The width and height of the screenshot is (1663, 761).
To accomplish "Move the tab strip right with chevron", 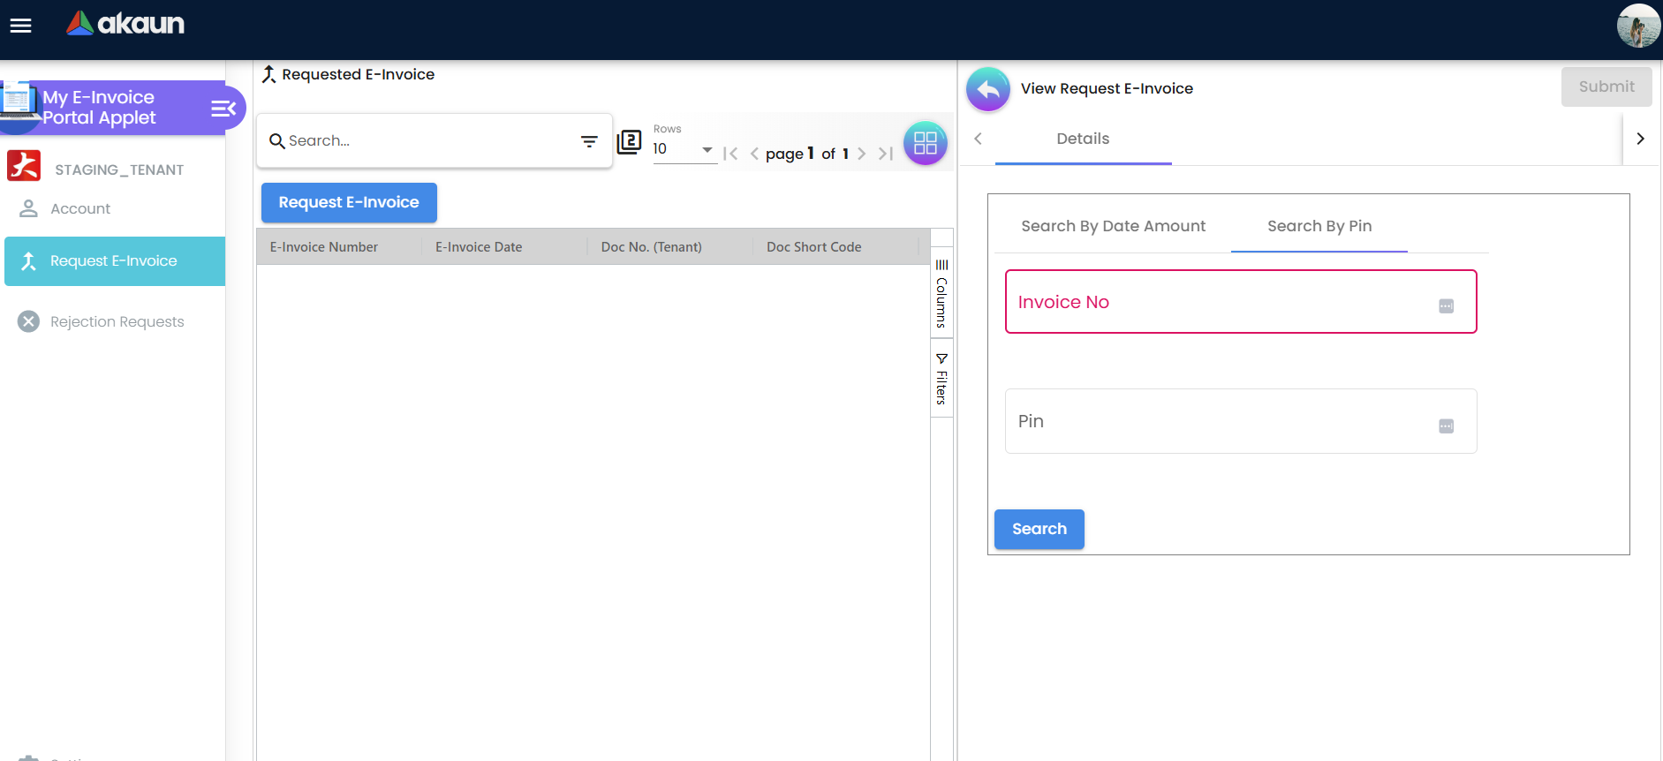I will point(1640,139).
